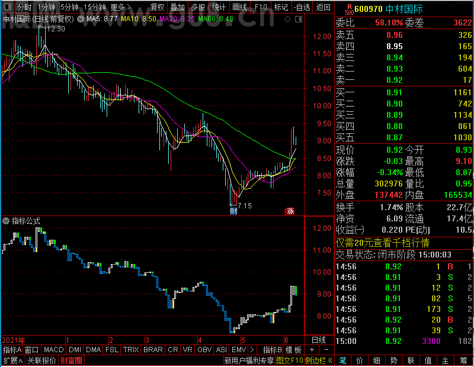
Task: Select 窗口 option
Action: [32, 350]
